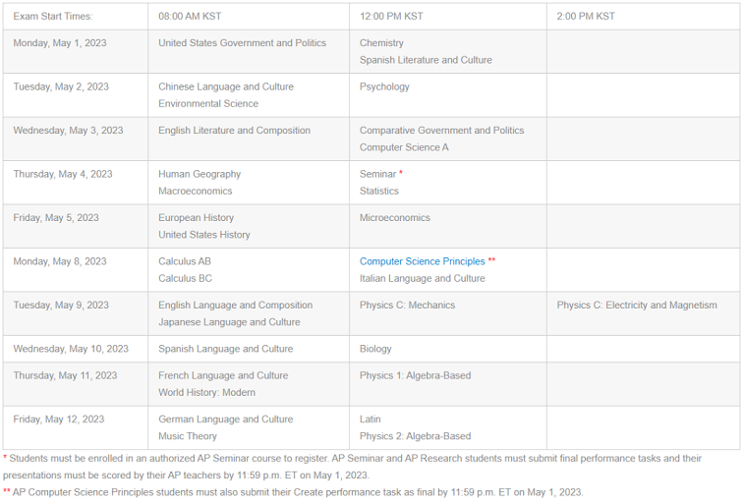This screenshot has height=504, width=743.
Task: Click the Microeconomics exam entry
Action: [395, 218]
